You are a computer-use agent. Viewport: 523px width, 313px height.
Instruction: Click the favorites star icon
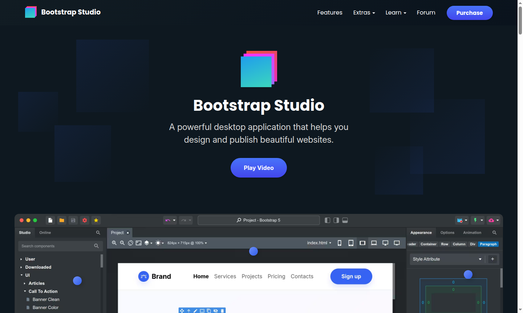click(96, 220)
